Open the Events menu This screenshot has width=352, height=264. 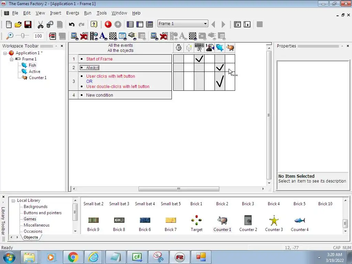73,13
